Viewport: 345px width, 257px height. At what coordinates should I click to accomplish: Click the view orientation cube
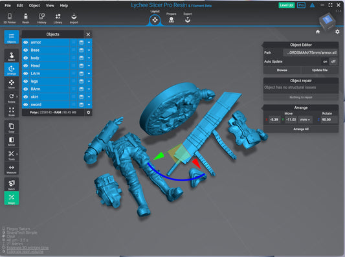click(x=328, y=21)
